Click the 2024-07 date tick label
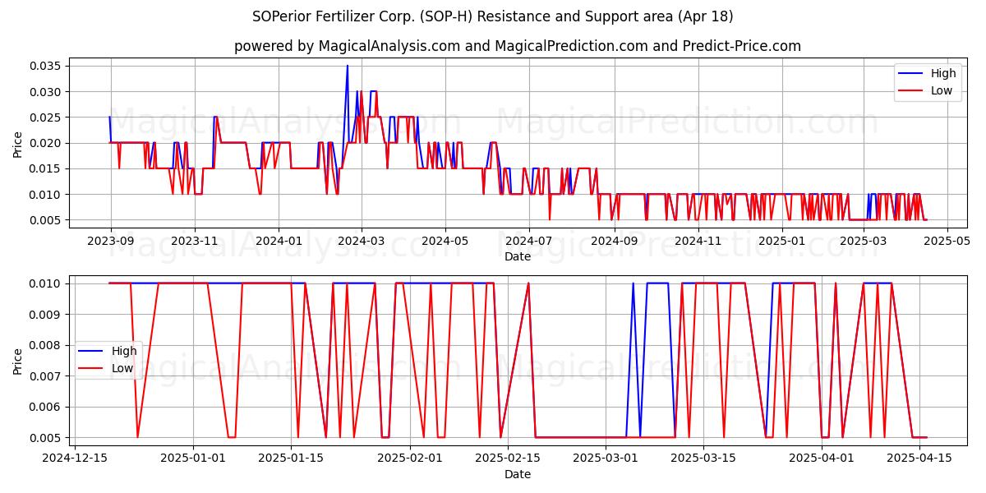This screenshot has width=986, height=493. (528, 241)
